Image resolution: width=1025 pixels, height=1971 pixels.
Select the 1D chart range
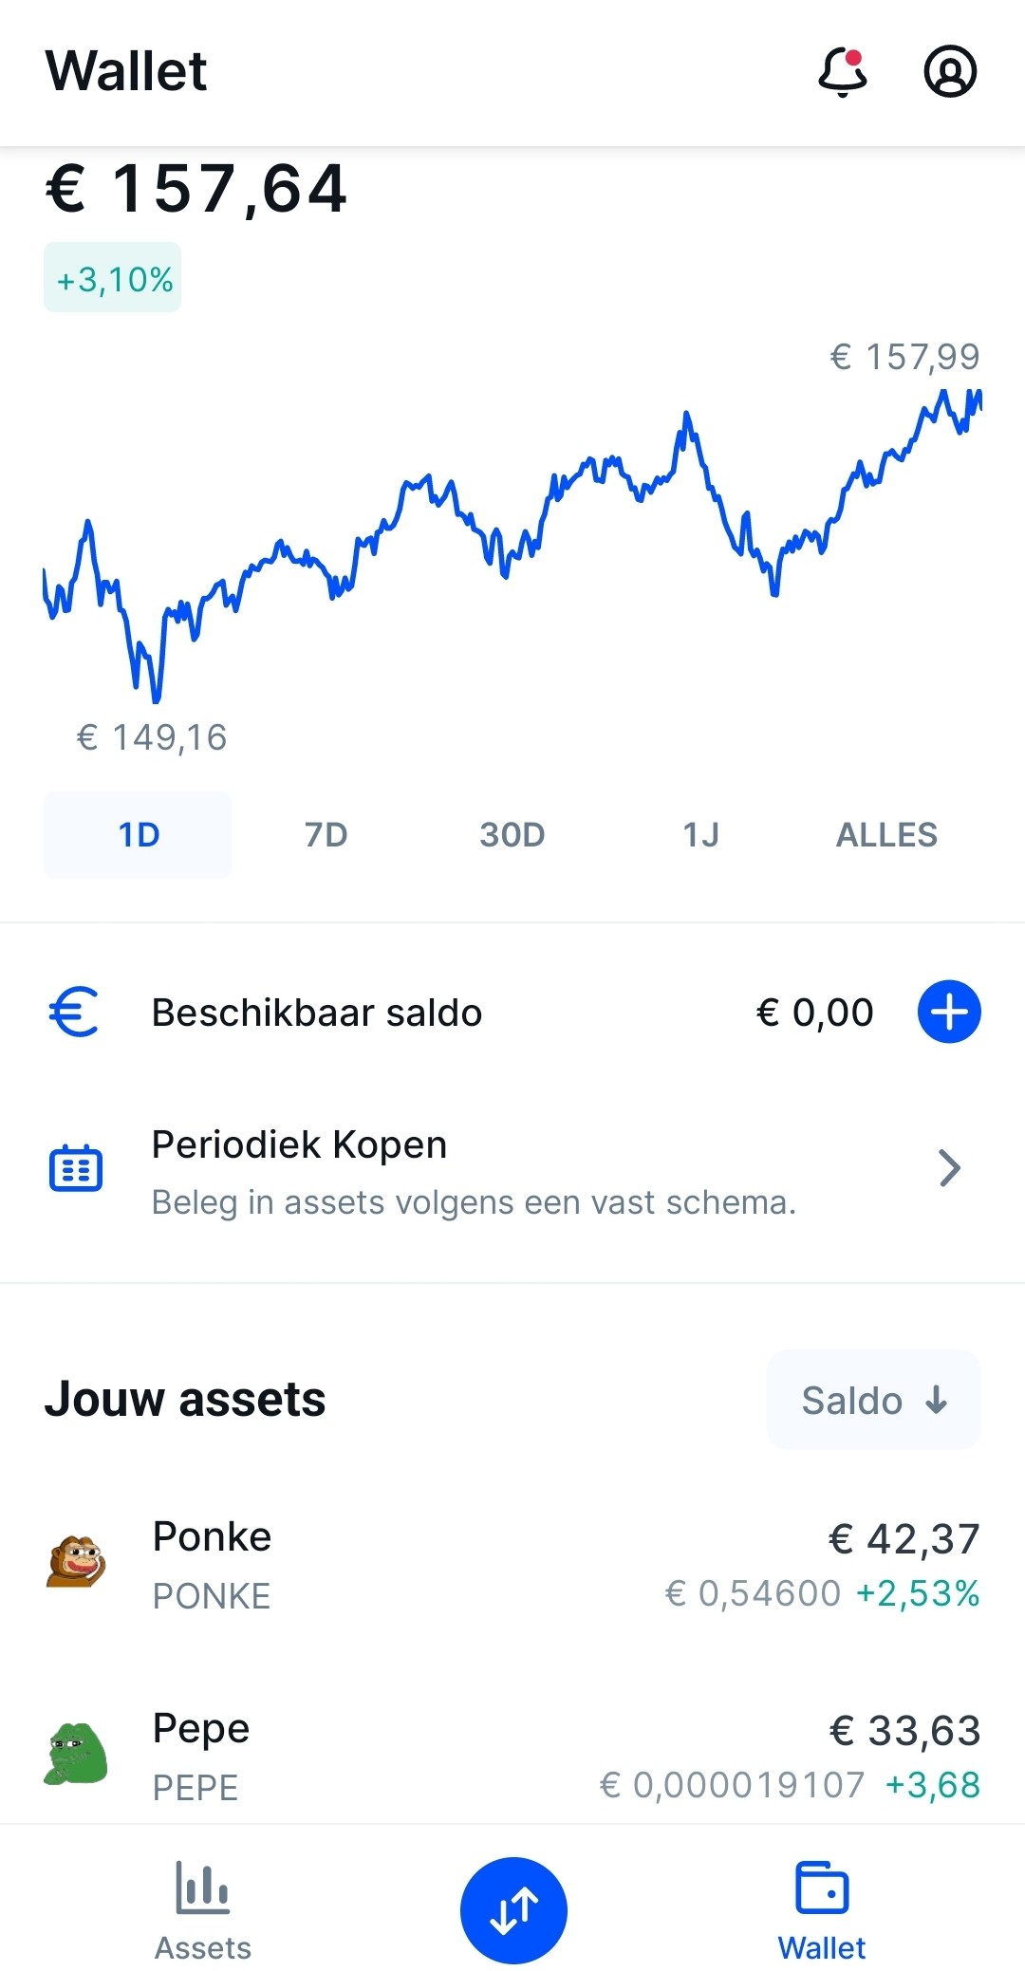[139, 835]
